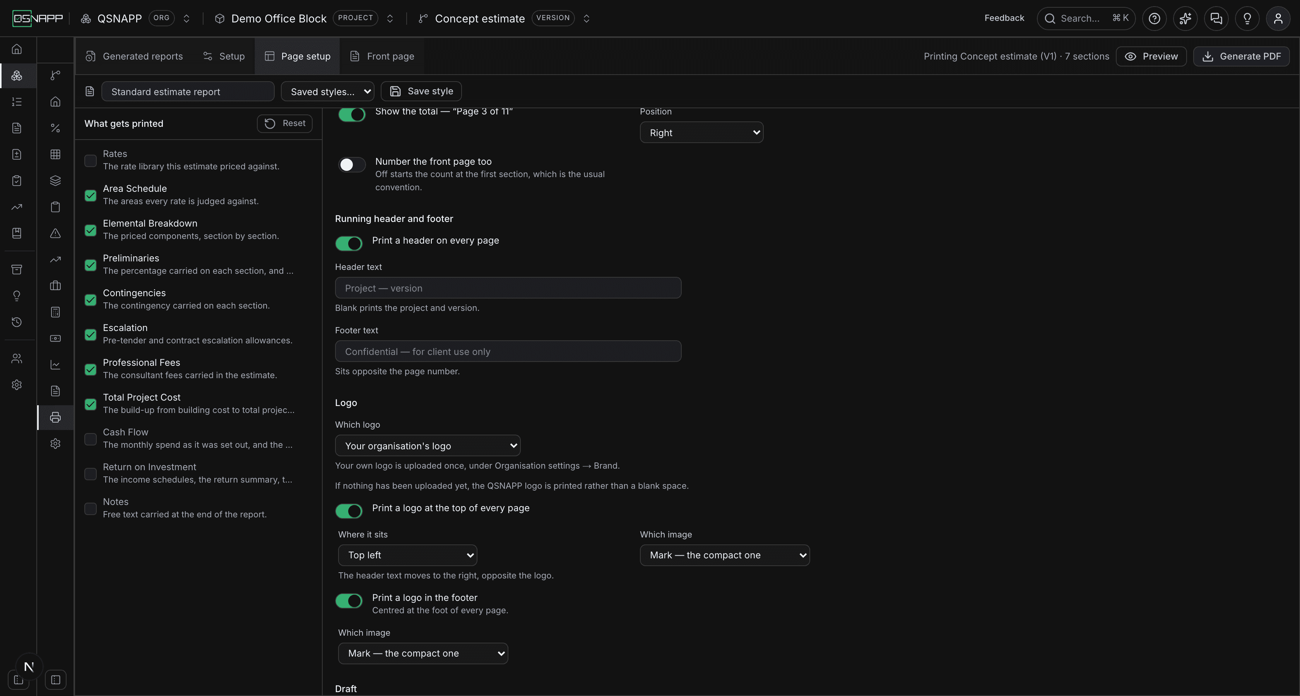The height and width of the screenshot is (696, 1300).
Task: Click the Save style button
Action: click(x=421, y=91)
